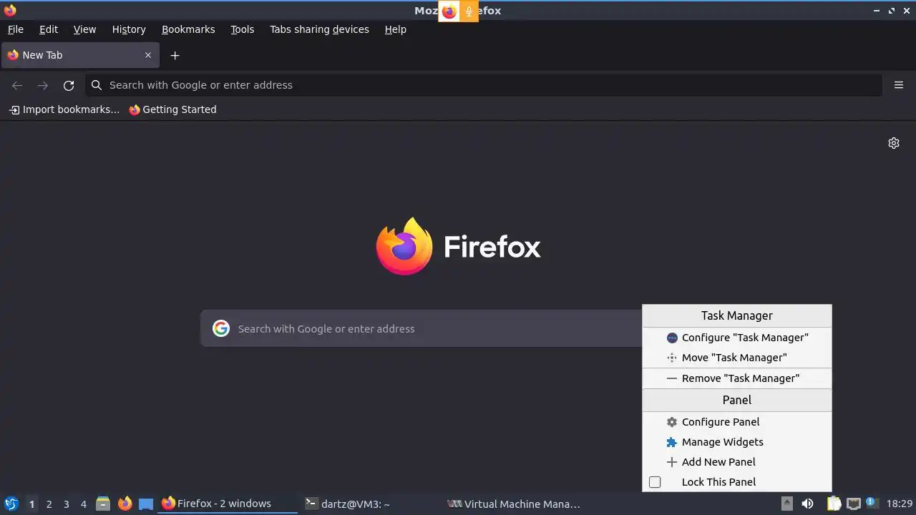The image size is (916, 515).
Task: Click the panel clock showing 18:29
Action: [x=900, y=504]
